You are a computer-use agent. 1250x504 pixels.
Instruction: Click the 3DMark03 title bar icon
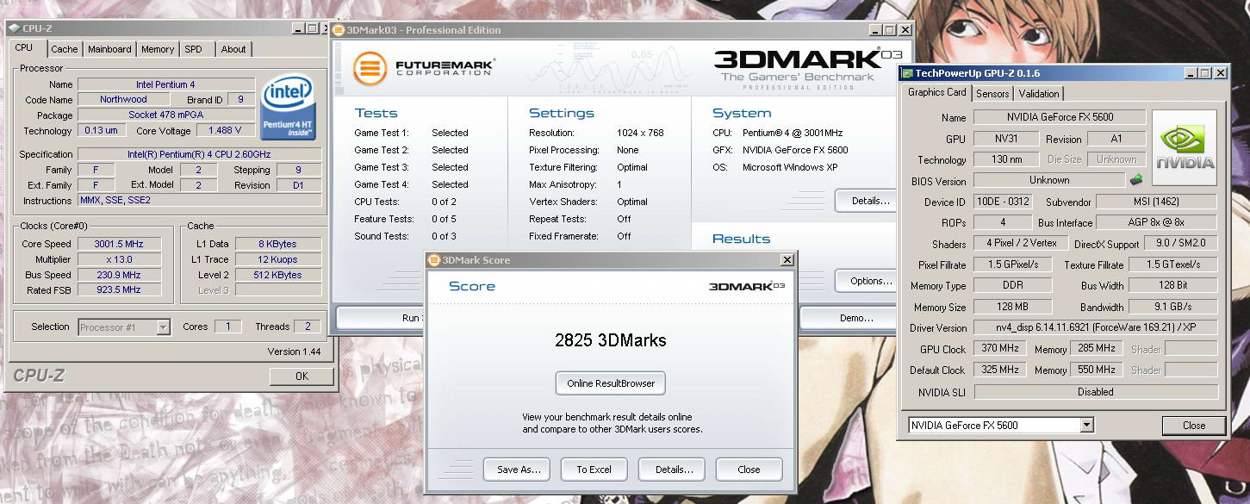(339, 29)
